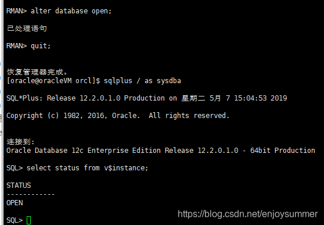
Task: Click the Copyright (c) 1982, 2016 line
Action: click(118, 116)
